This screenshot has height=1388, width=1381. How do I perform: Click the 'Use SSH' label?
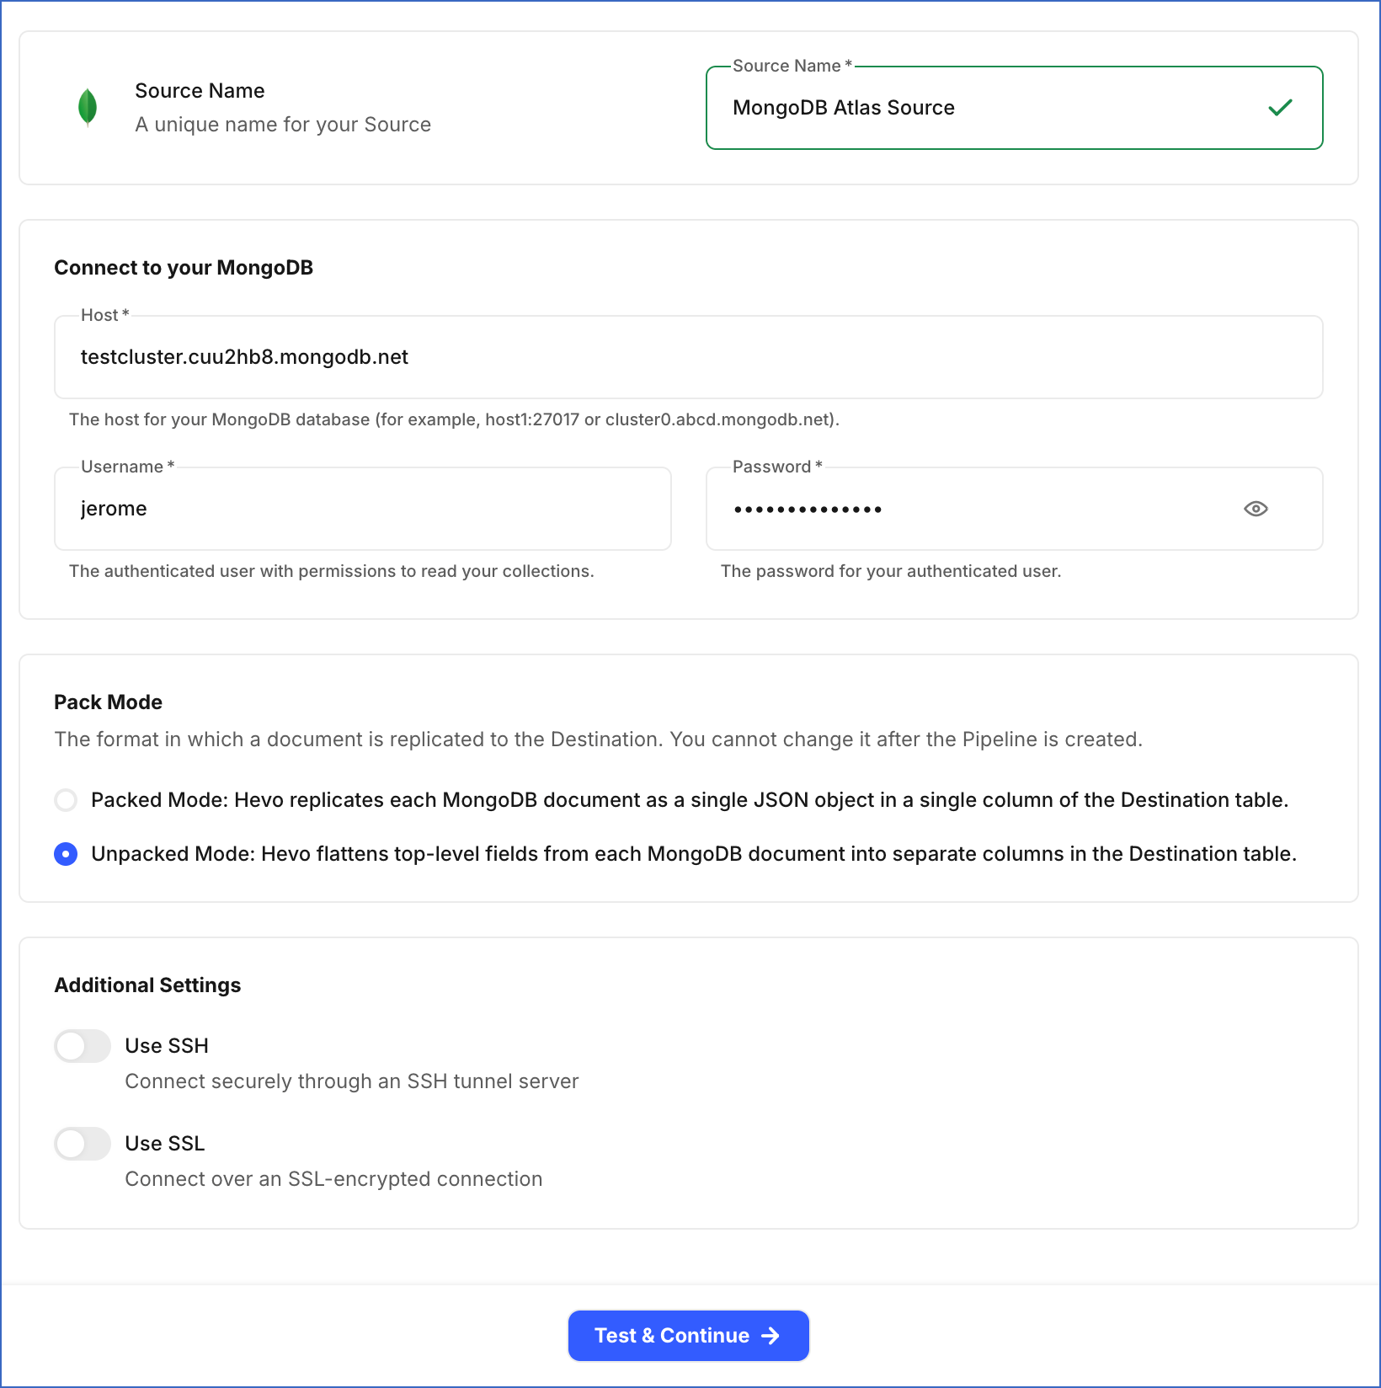(x=167, y=1046)
